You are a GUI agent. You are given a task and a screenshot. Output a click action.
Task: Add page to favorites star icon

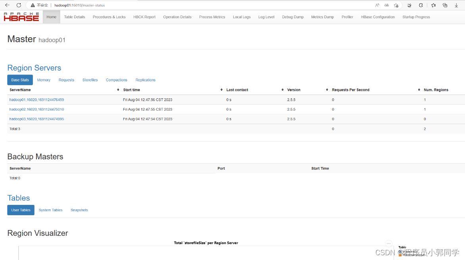396,5
